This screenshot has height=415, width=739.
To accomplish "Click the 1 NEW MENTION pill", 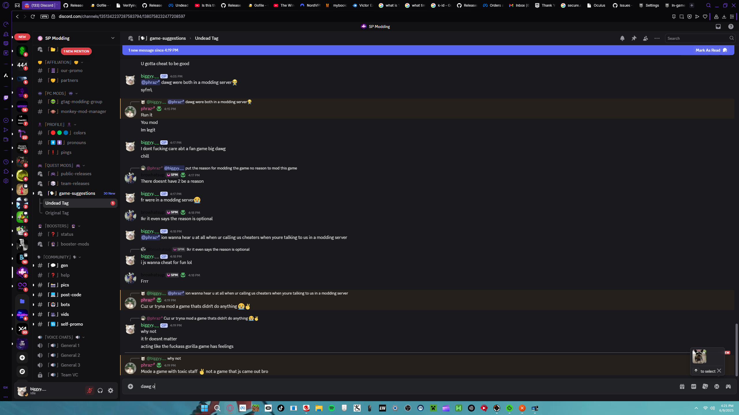I will tap(76, 51).
